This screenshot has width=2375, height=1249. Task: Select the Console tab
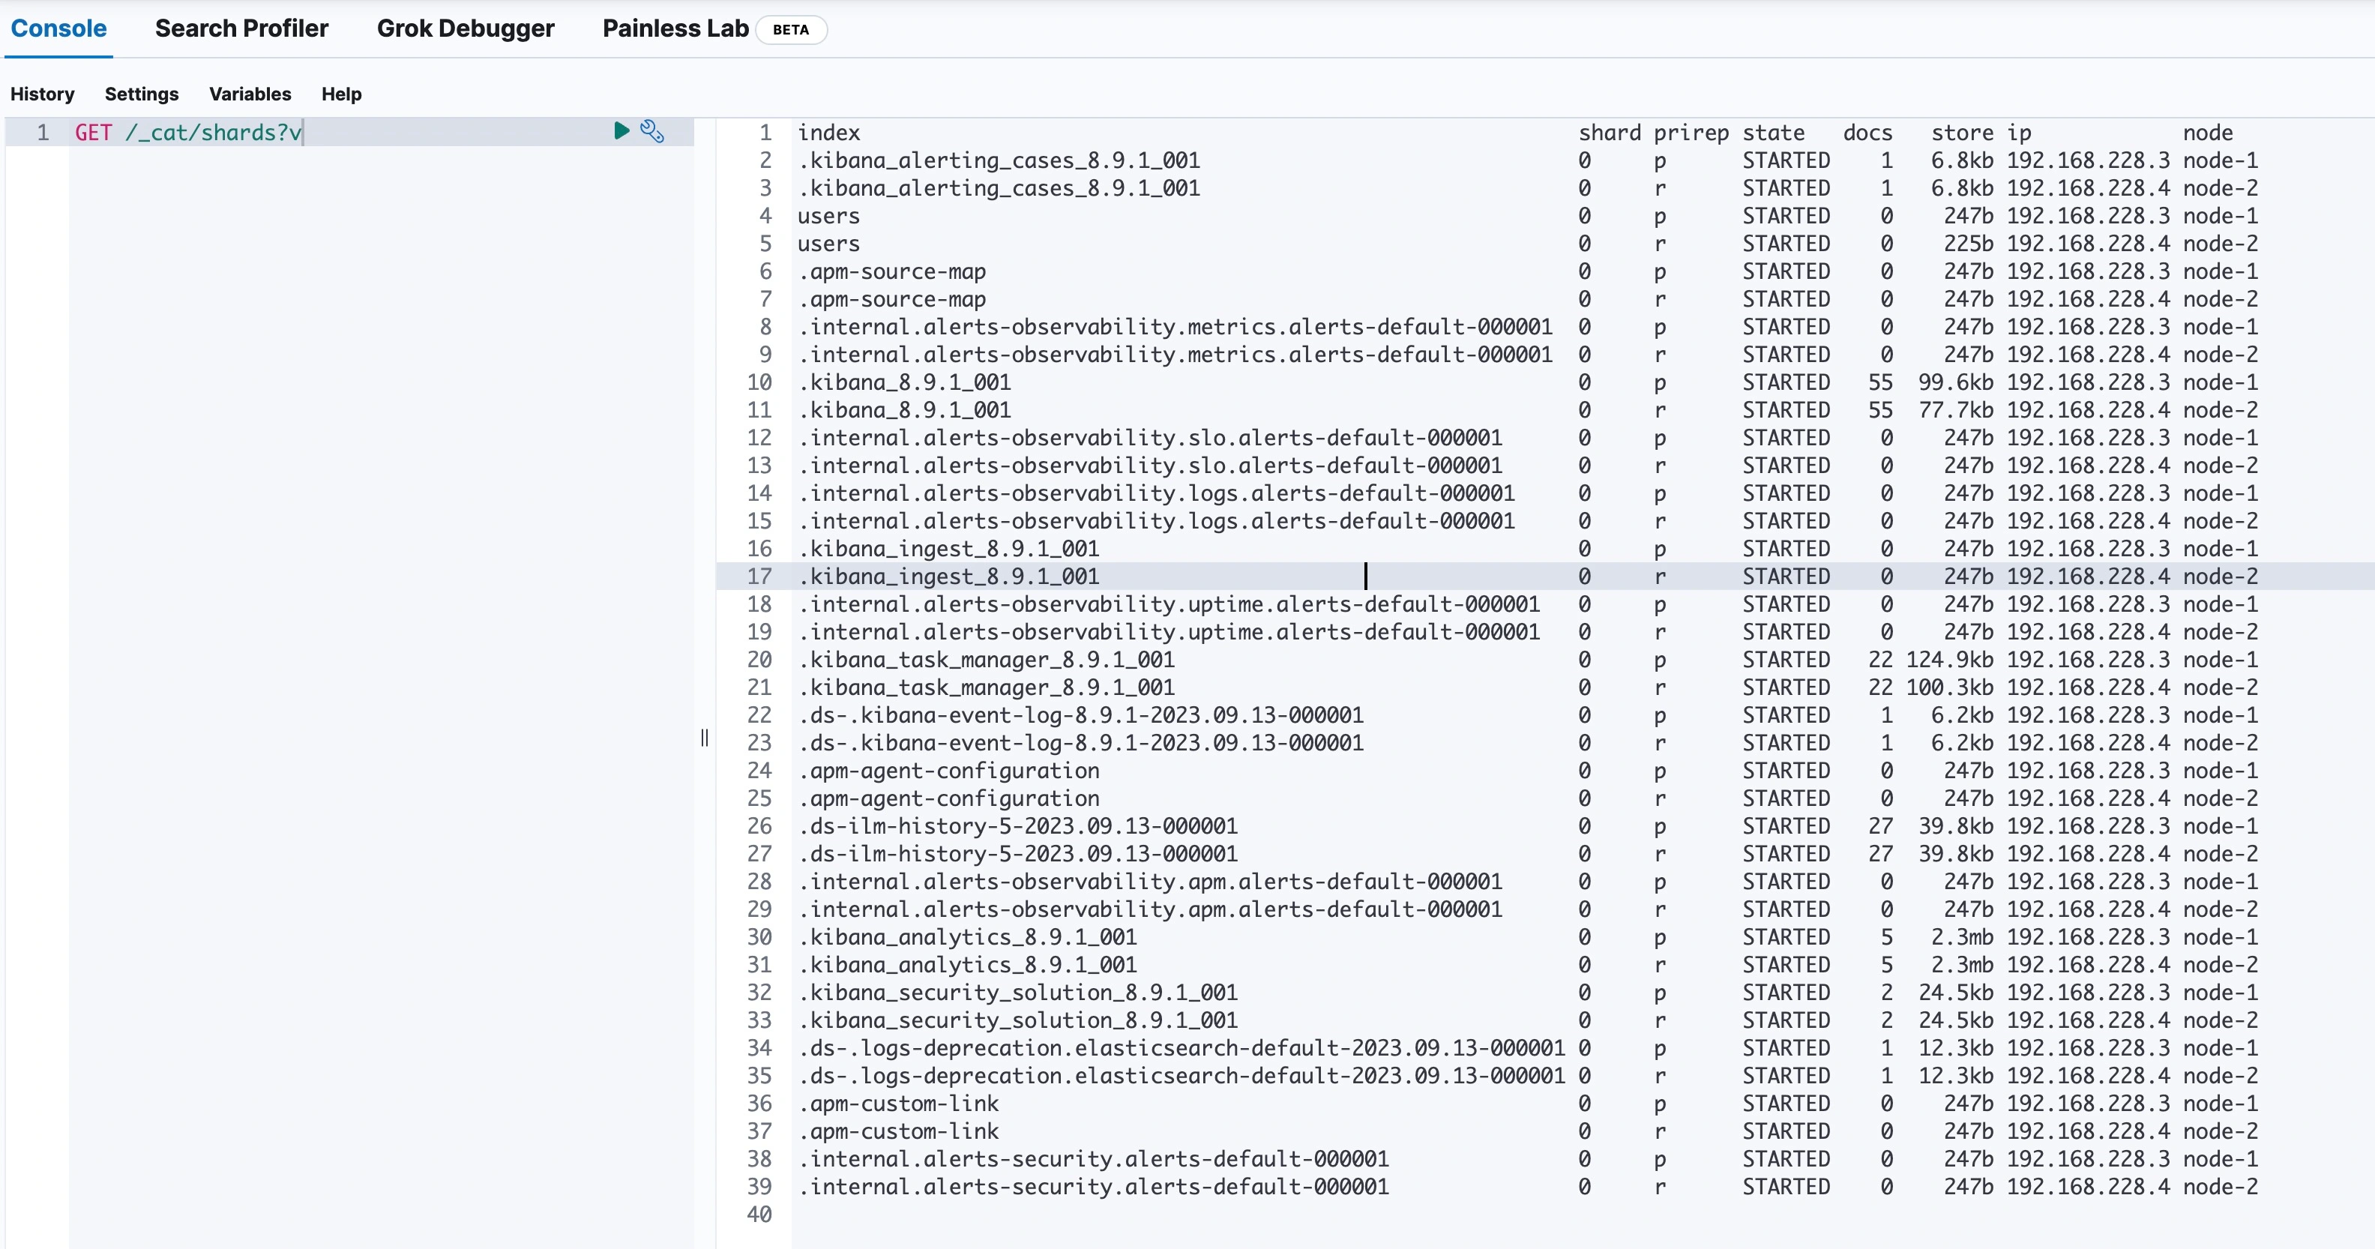tap(58, 28)
